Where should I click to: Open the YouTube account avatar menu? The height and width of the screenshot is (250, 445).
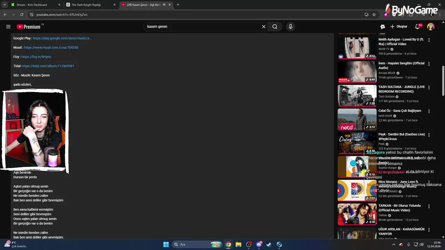431,27
